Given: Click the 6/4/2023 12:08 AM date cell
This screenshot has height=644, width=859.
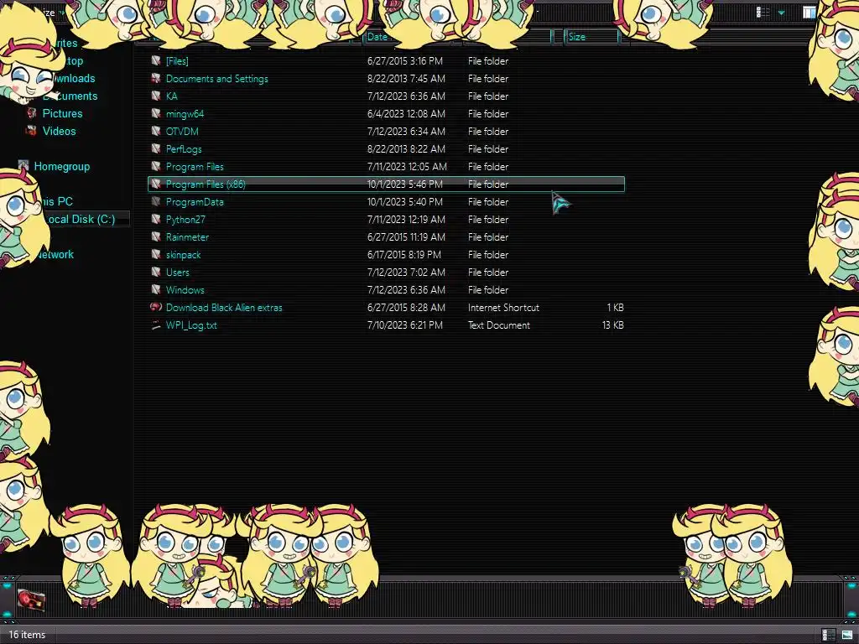Looking at the screenshot, I should [406, 113].
